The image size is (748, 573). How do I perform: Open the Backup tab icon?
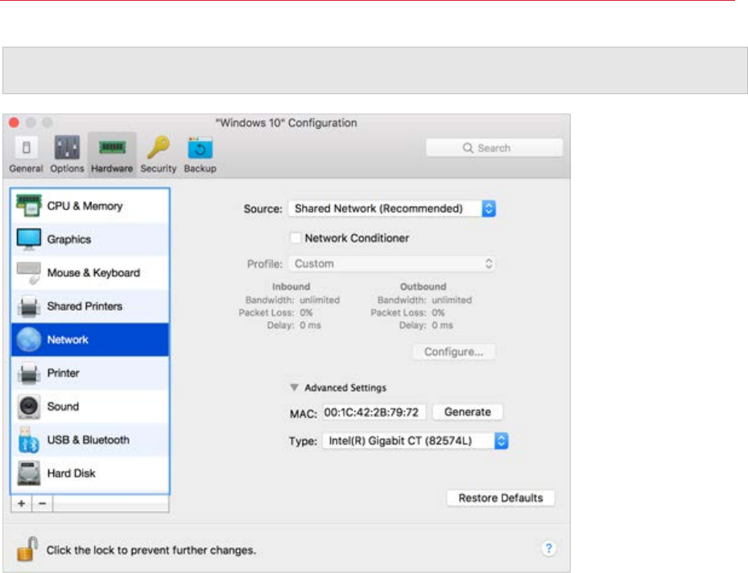pos(200,148)
